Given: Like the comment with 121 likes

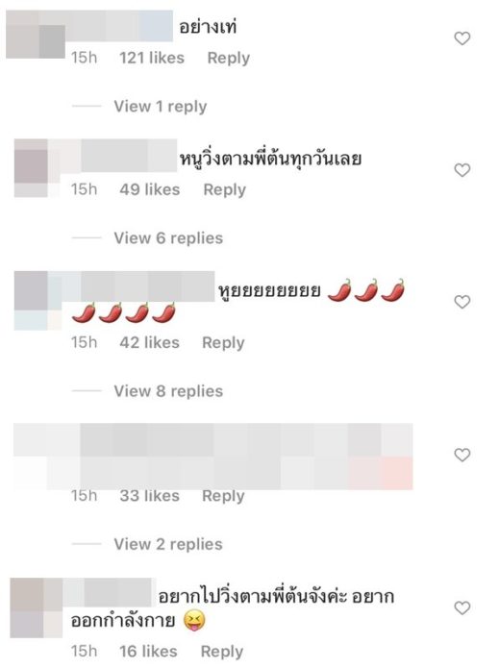Looking at the screenshot, I should pos(462,38).
